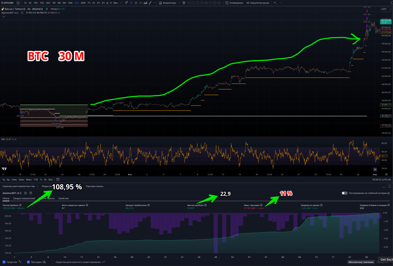Open the USDT currency dropdown
The height and width of the screenshot is (266, 393).
click(x=385, y=9)
